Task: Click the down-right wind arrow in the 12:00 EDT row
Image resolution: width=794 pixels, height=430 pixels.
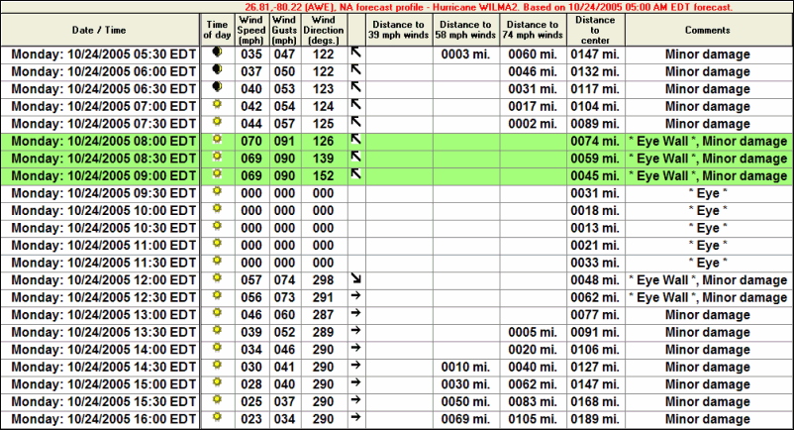Action: pos(356,279)
